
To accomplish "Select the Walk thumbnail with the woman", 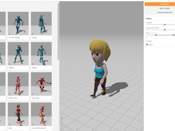I will [18, 114].
